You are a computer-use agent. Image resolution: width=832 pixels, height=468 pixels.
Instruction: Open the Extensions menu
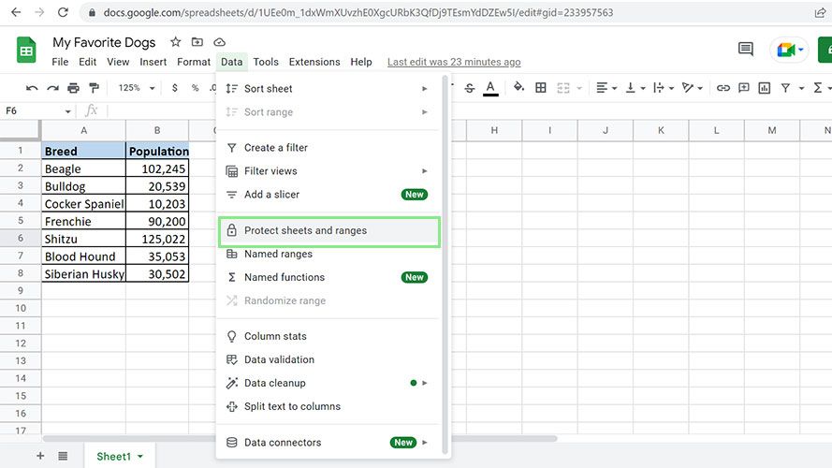pyautogui.click(x=314, y=62)
